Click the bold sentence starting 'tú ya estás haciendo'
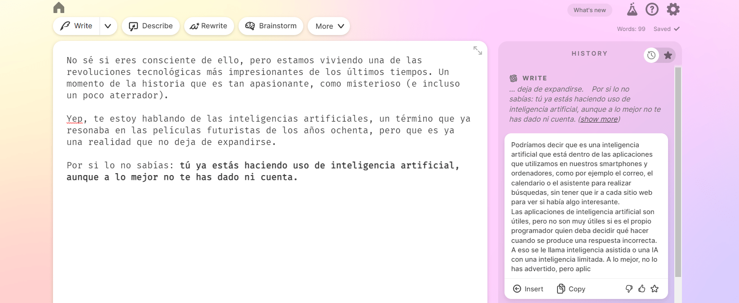The image size is (739, 303). (263, 171)
